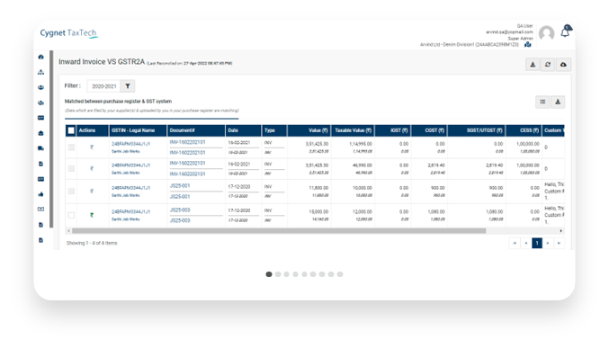609x348 pixels.
Task: Open the truck sidebar icon
Action: coord(40,148)
